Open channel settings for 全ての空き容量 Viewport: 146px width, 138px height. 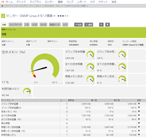point(139,115)
